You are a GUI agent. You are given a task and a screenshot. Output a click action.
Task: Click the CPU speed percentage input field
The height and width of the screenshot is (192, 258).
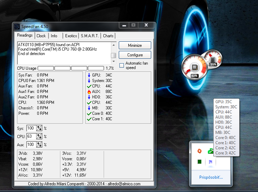tap(31, 136)
